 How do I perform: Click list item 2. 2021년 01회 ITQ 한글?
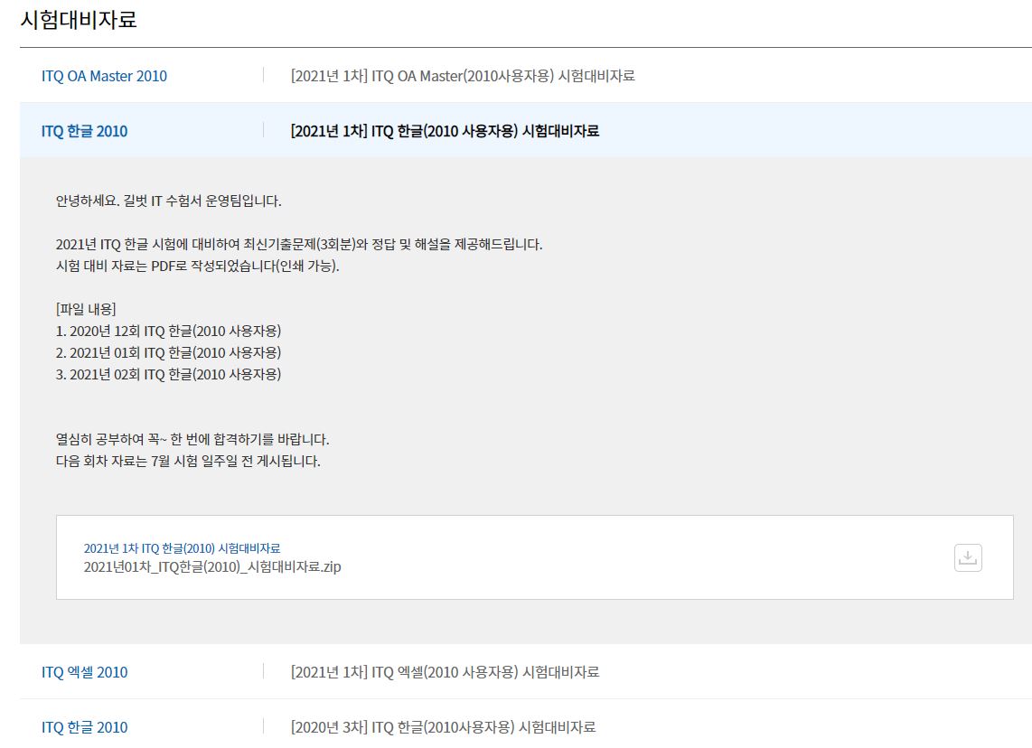pos(168,352)
